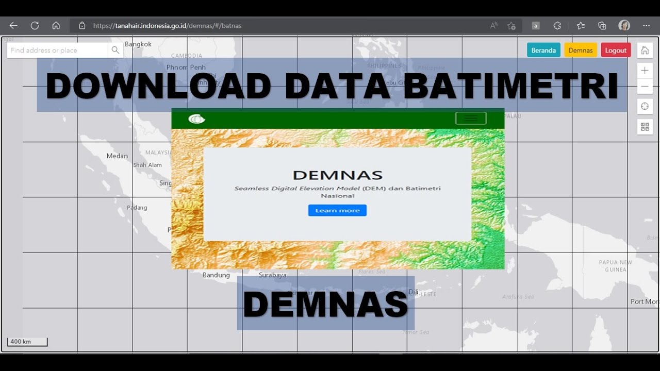Open the Demnas button
The height and width of the screenshot is (371, 660).
[581, 50]
